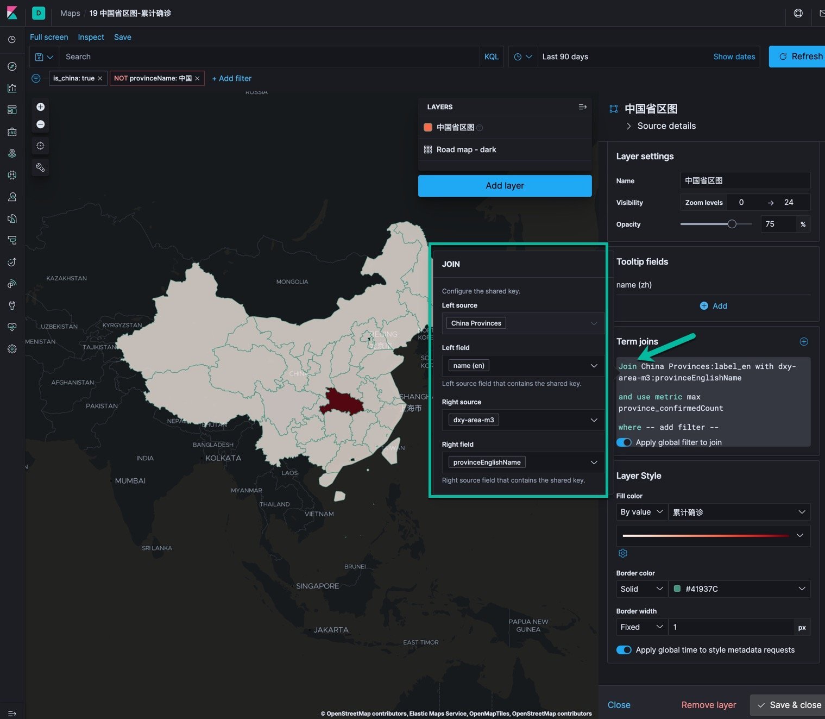825x719 pixels.
Task: Open the map tools wrench icon
Action: [x=40, y=167]
